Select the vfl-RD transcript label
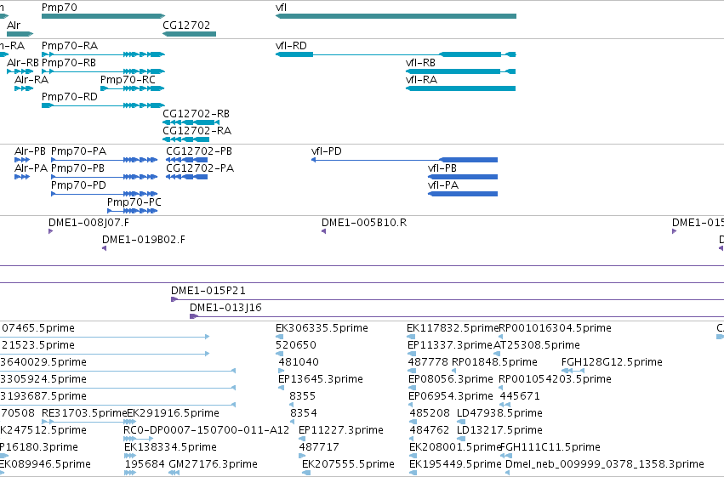Image resolution: width=724 pixels, height=477 pixels. [x=291, y=46]
